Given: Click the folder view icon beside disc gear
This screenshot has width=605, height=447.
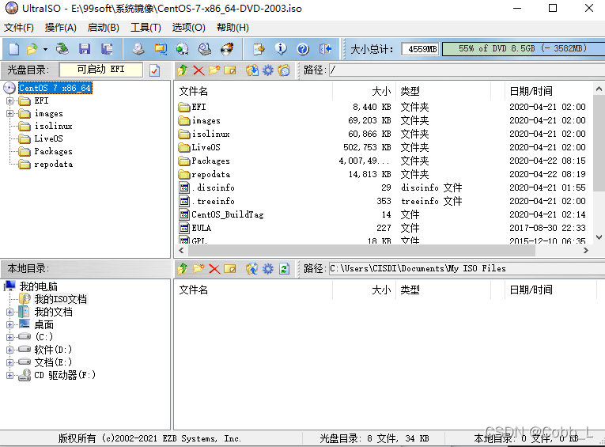Looking at the screenshot, I should coord(284,70).
